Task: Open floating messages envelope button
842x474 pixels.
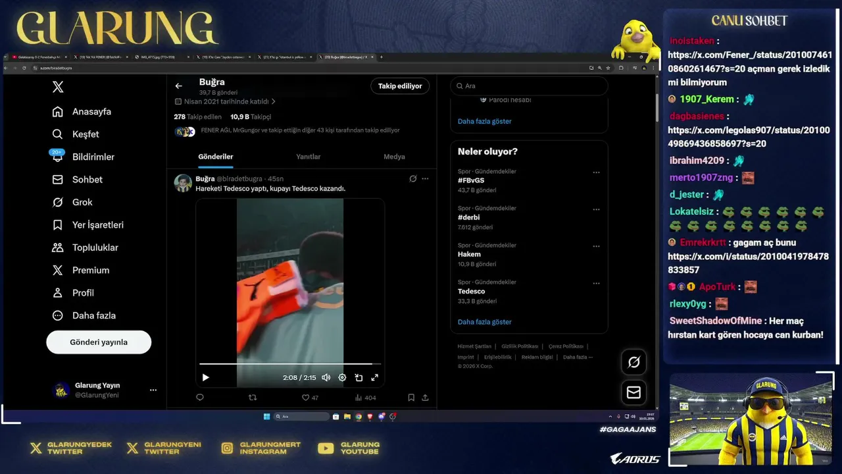Action: point(633,392)
